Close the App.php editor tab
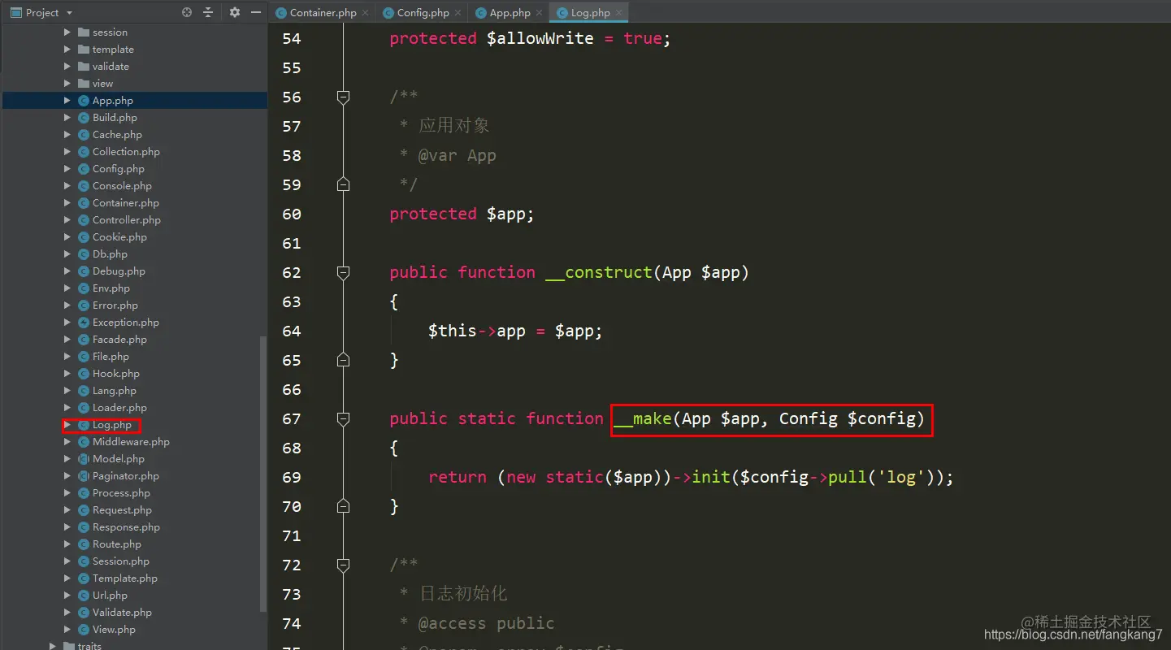 click(539, 13)
